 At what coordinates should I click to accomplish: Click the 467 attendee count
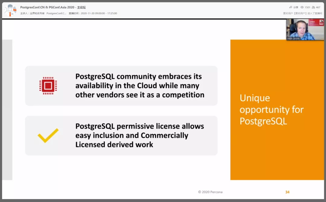[318, 7]
